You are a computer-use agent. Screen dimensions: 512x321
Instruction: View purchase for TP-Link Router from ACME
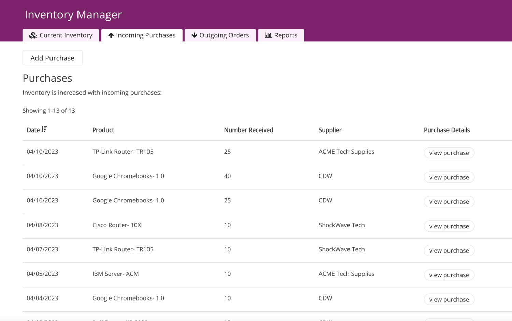point(449,153)
